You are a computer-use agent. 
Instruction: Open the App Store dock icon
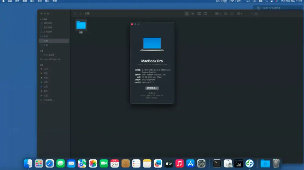point(190,163)
